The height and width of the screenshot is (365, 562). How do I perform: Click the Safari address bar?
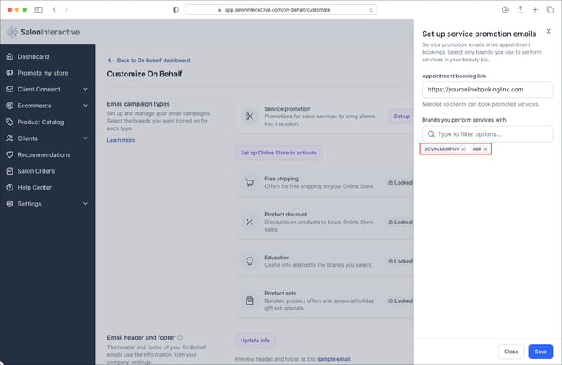tap(281, 10)
